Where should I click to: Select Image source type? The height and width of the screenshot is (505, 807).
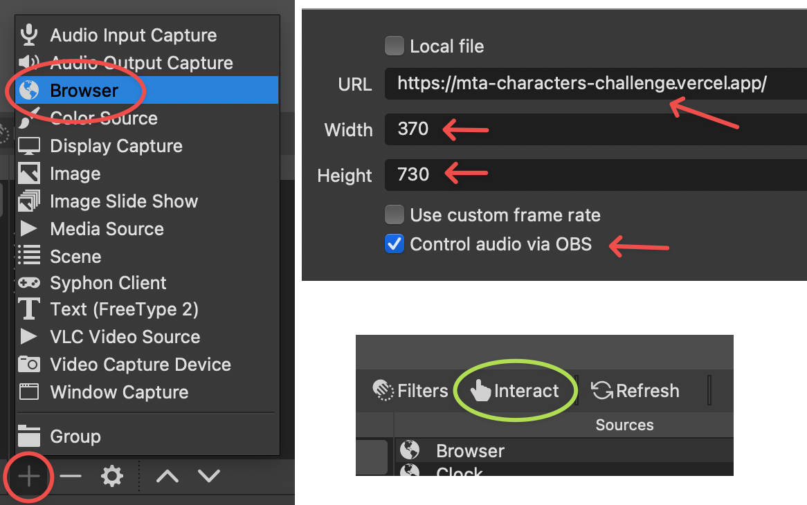147,174
